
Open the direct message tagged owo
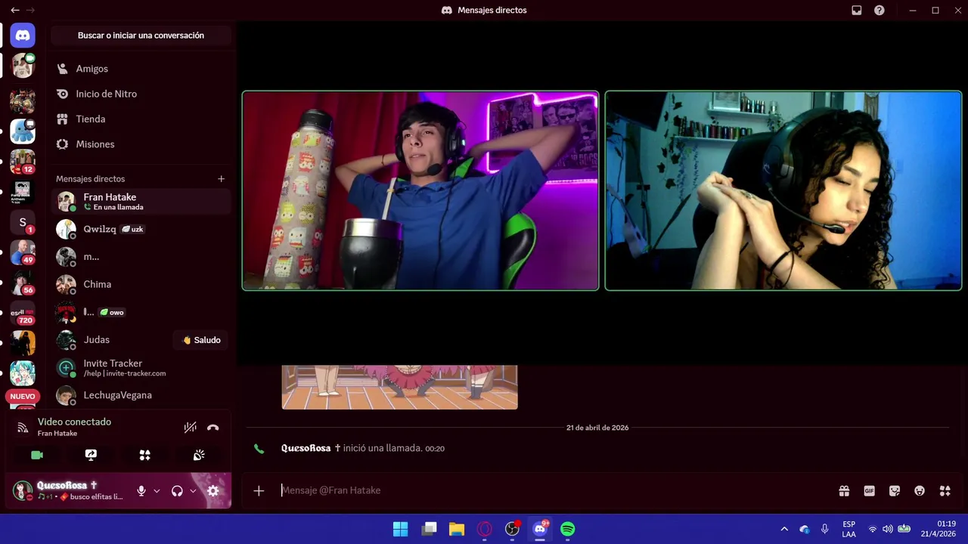tap(141, 312)
